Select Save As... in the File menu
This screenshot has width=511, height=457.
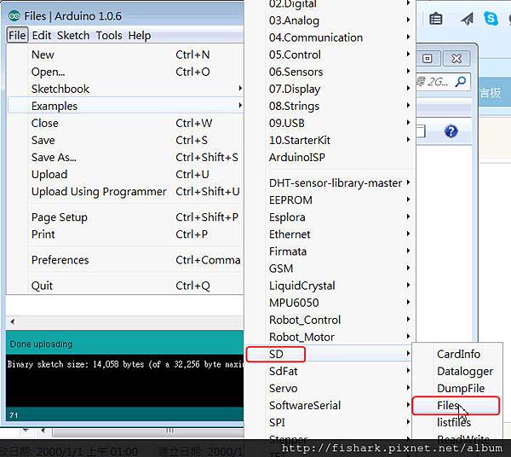[125, 157]
